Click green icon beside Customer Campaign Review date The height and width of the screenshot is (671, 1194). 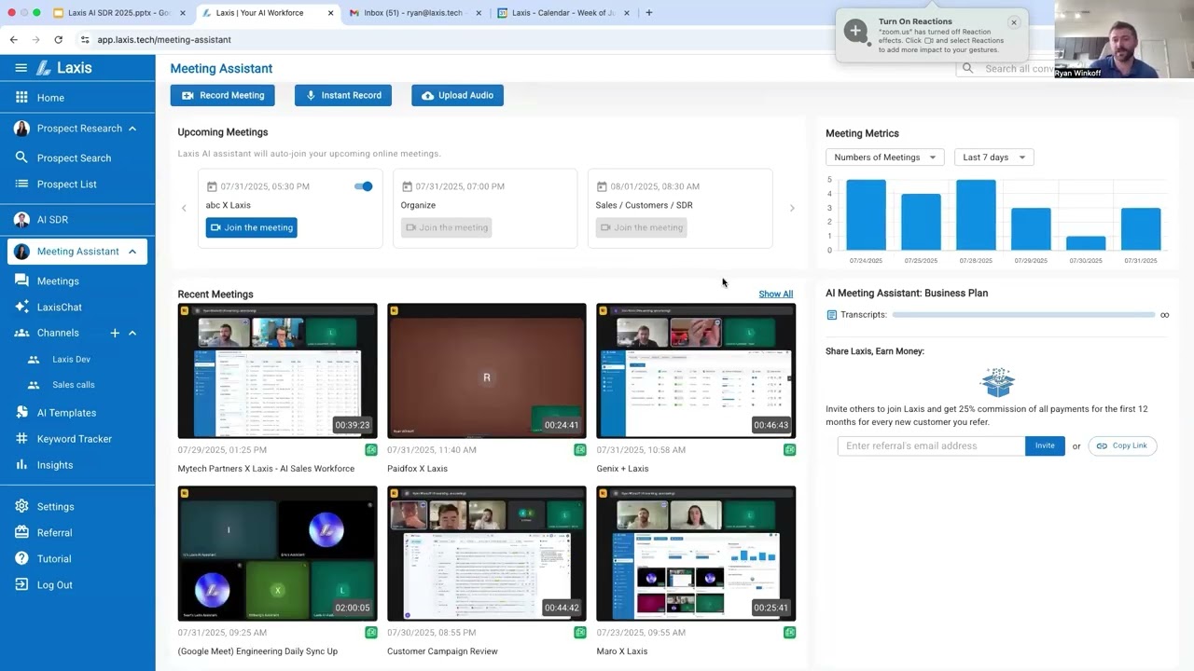(x=580, y=633)
